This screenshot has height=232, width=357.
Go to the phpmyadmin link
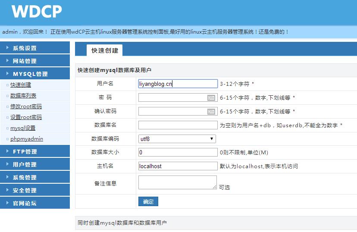26,139
